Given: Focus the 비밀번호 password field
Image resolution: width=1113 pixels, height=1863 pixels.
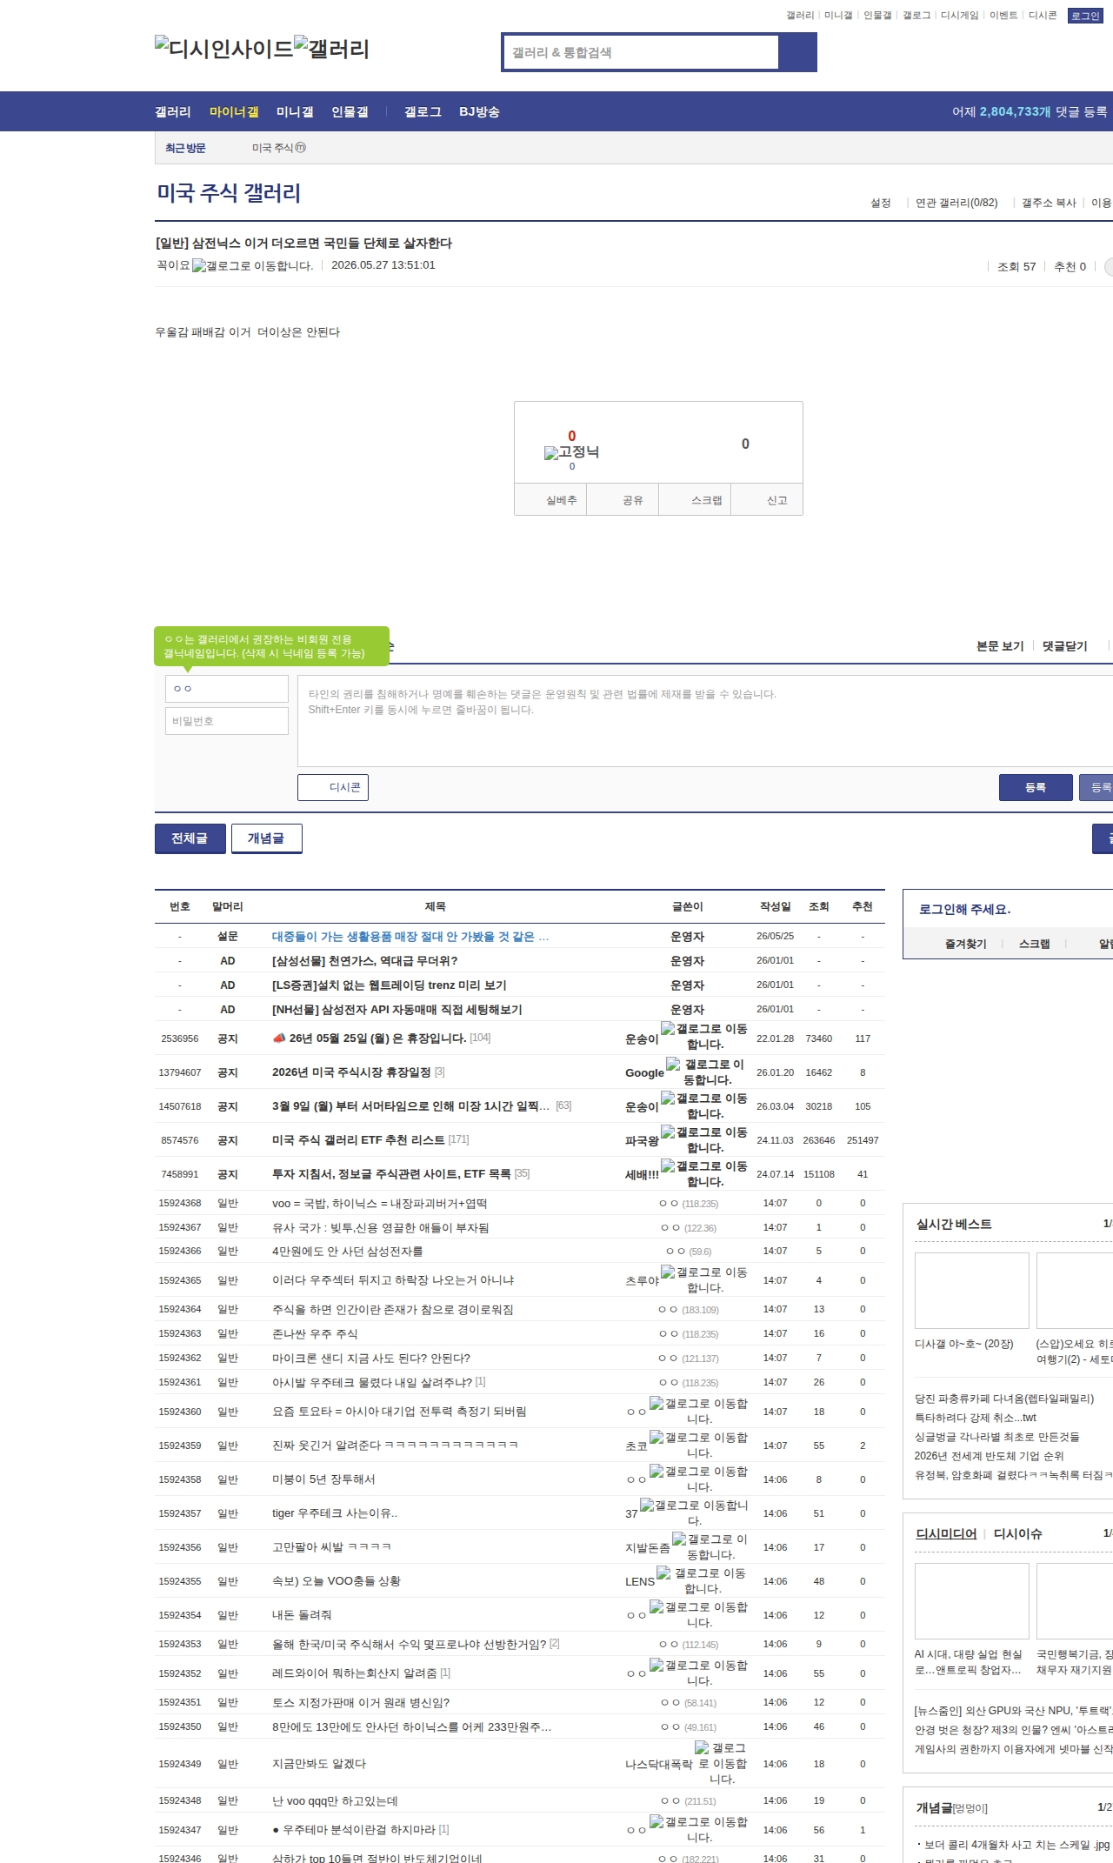Looking at the screenshot, I should point(227,721).
